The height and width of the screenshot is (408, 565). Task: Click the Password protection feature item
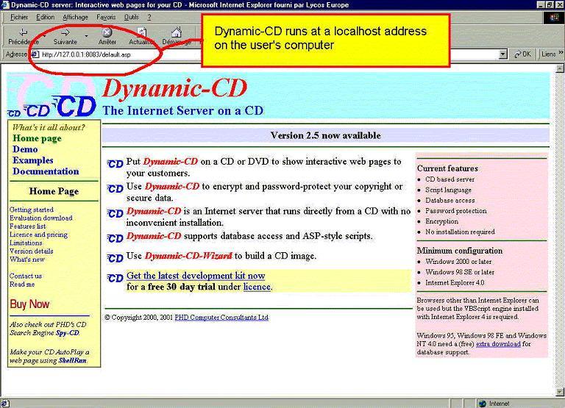click(456, 211)
